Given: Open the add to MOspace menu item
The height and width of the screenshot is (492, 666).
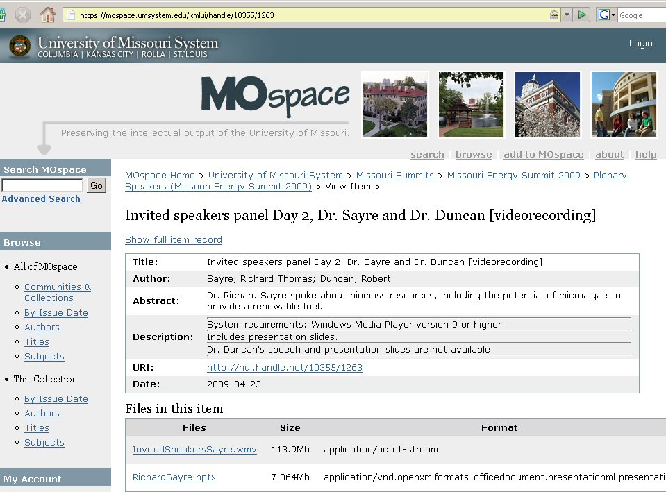Looking at the screenshot, I should (543, 155).
